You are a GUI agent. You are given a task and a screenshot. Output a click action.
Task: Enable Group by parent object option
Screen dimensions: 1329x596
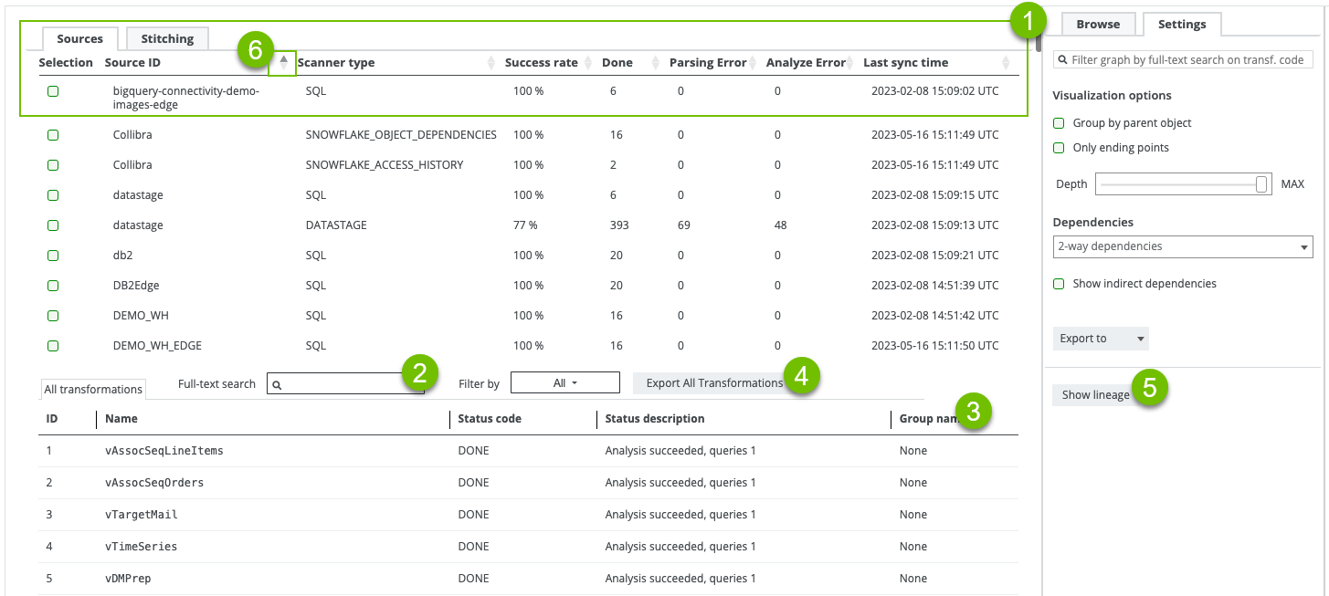tap(1059, 123)
